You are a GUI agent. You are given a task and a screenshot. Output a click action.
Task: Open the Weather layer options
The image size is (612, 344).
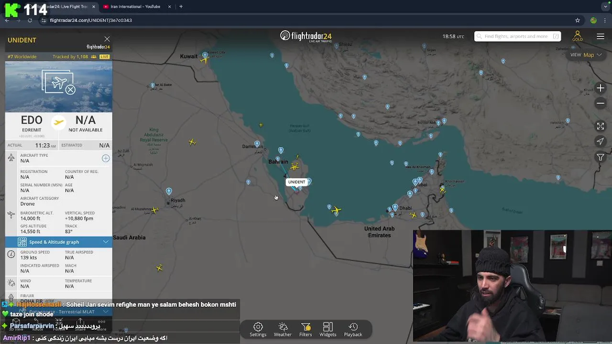283,330
